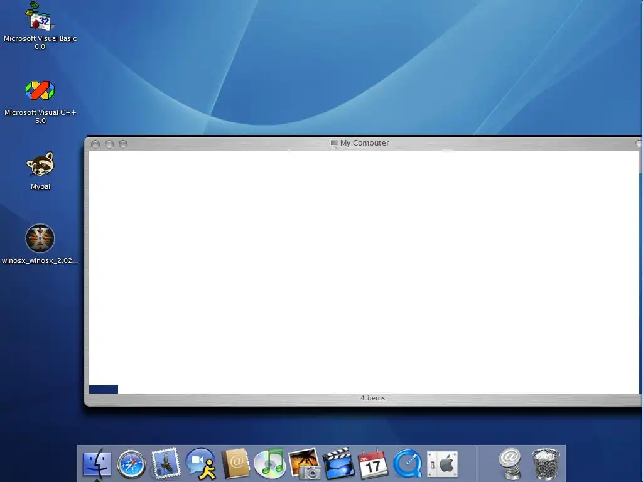Select the winosx_winosx_2.02 desktop icon
The image size is (643, 482).
(x=40, y=244)
